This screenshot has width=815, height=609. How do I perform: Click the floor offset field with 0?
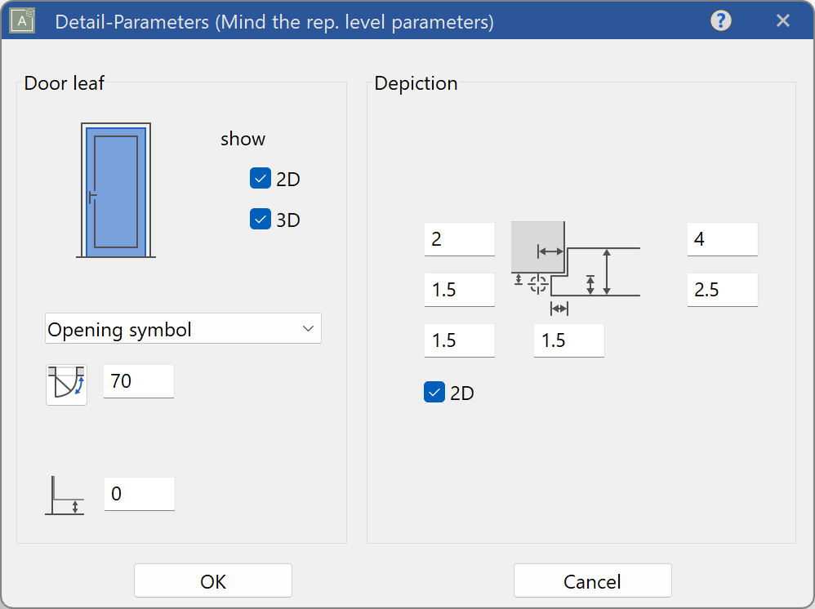pyautogui.click(x=140, y=494)
